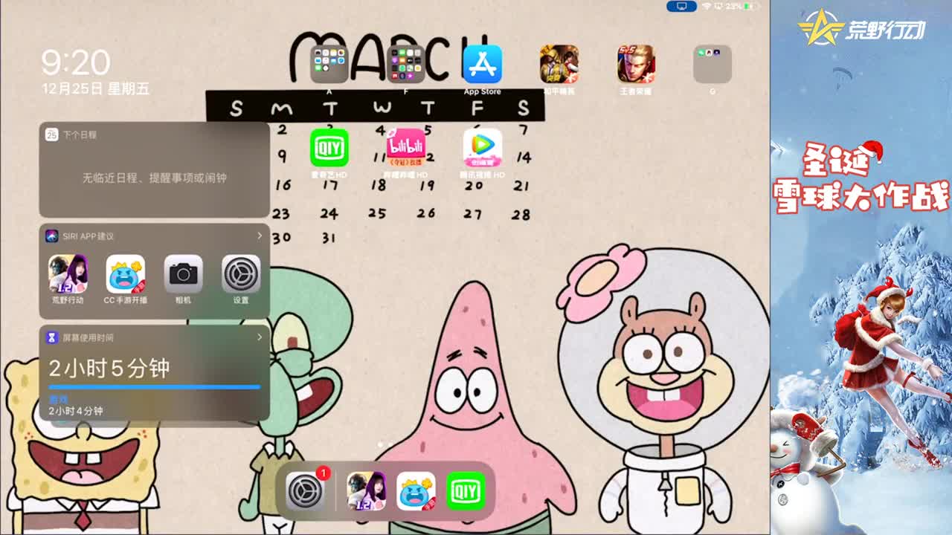Open the bilibili 哔哩哔哩HD app

(405, 148)
